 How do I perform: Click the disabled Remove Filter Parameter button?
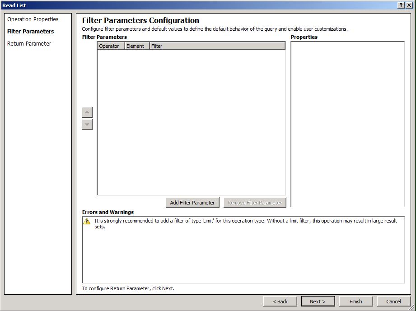[255, 203]
